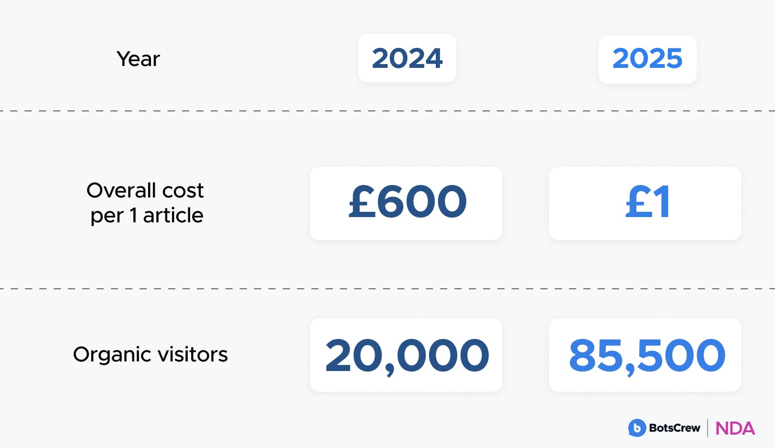Click the digit 1 in 2025 cost
Image resolution: width=775 pixels, height=448 pixels.
tap(662, 202)
